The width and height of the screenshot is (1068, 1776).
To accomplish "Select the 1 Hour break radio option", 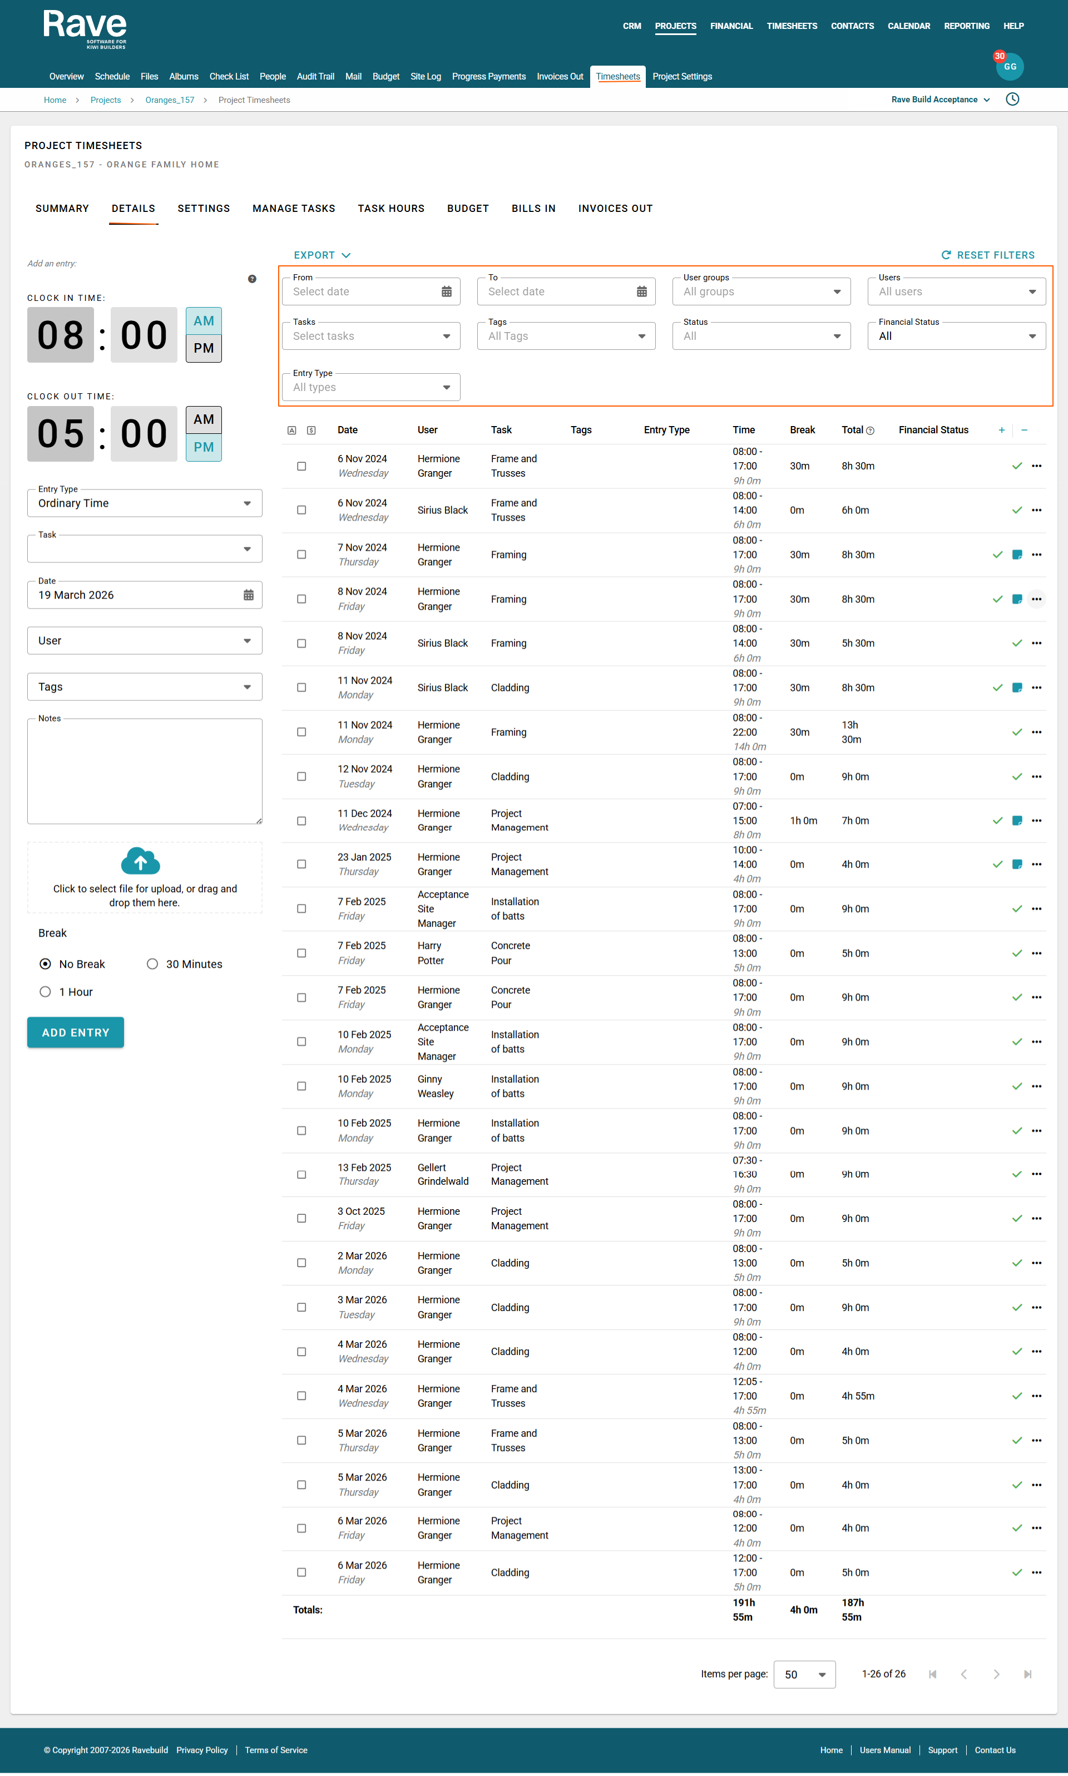I will pyautogui.click(x=46, y=992).
